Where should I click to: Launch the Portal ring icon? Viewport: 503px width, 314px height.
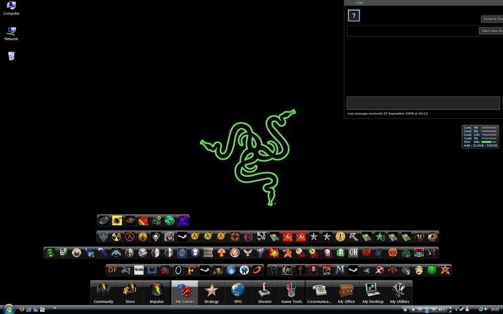pyautogui.click(x=178, y=270)
